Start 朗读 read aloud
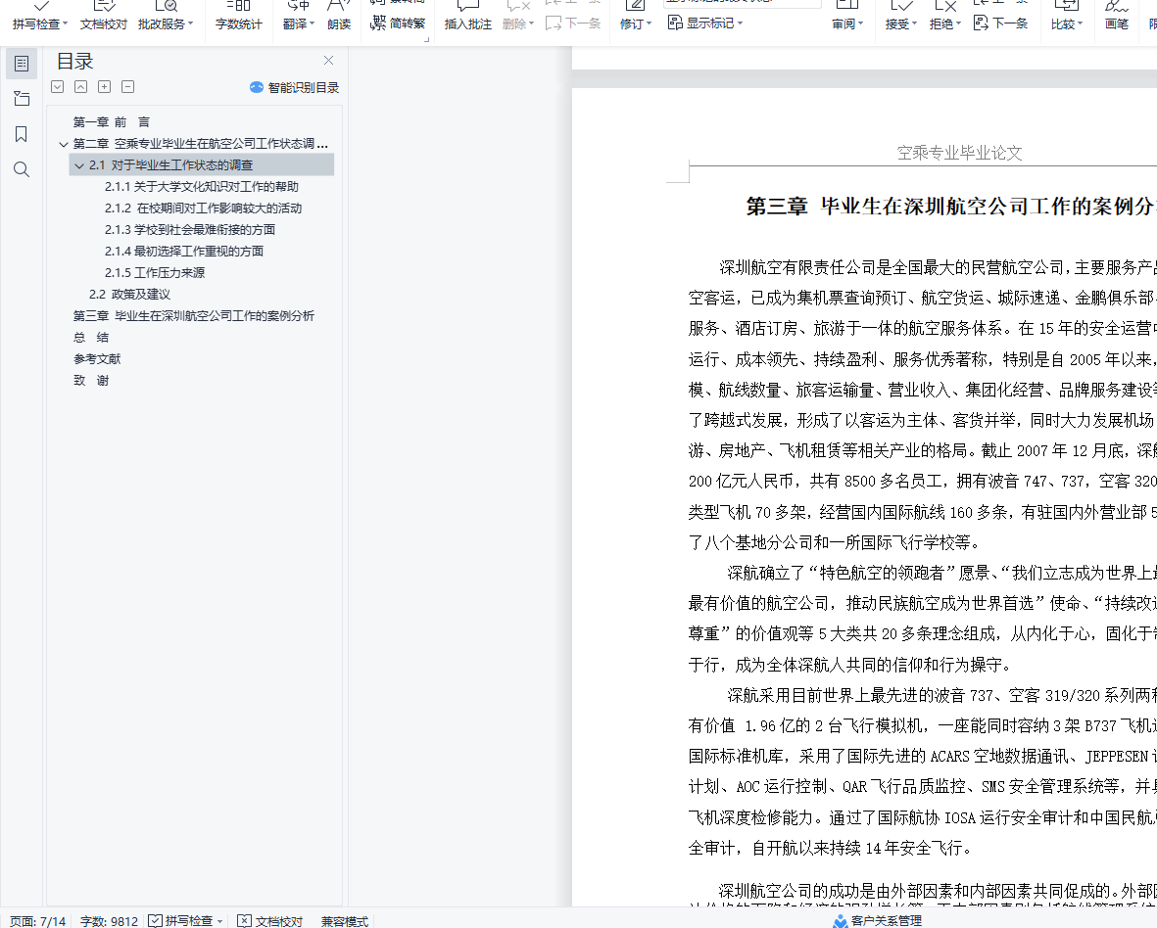The image size is (1157, 928). pyautogui.click(x=339, y=17)
